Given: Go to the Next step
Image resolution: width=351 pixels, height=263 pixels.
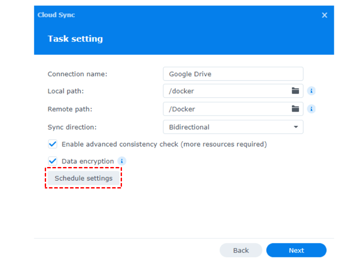Looking at the screenshot, I should pyautogui.click(x=296, y=250).
